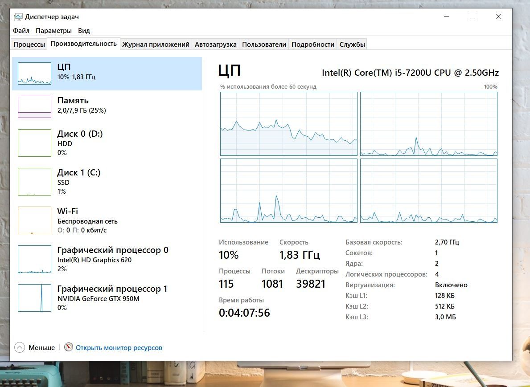Image resolution: width=530 pixels, height=387 pixels.
Task: Open the Файл menu
Action: 21,31
